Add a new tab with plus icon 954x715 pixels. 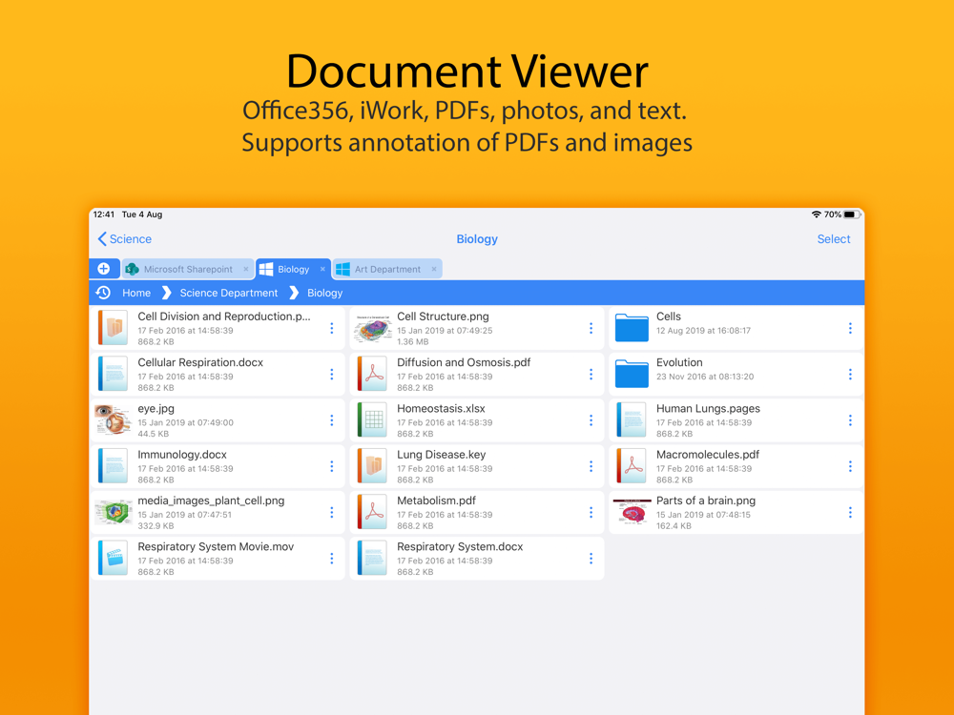point(103,269)
